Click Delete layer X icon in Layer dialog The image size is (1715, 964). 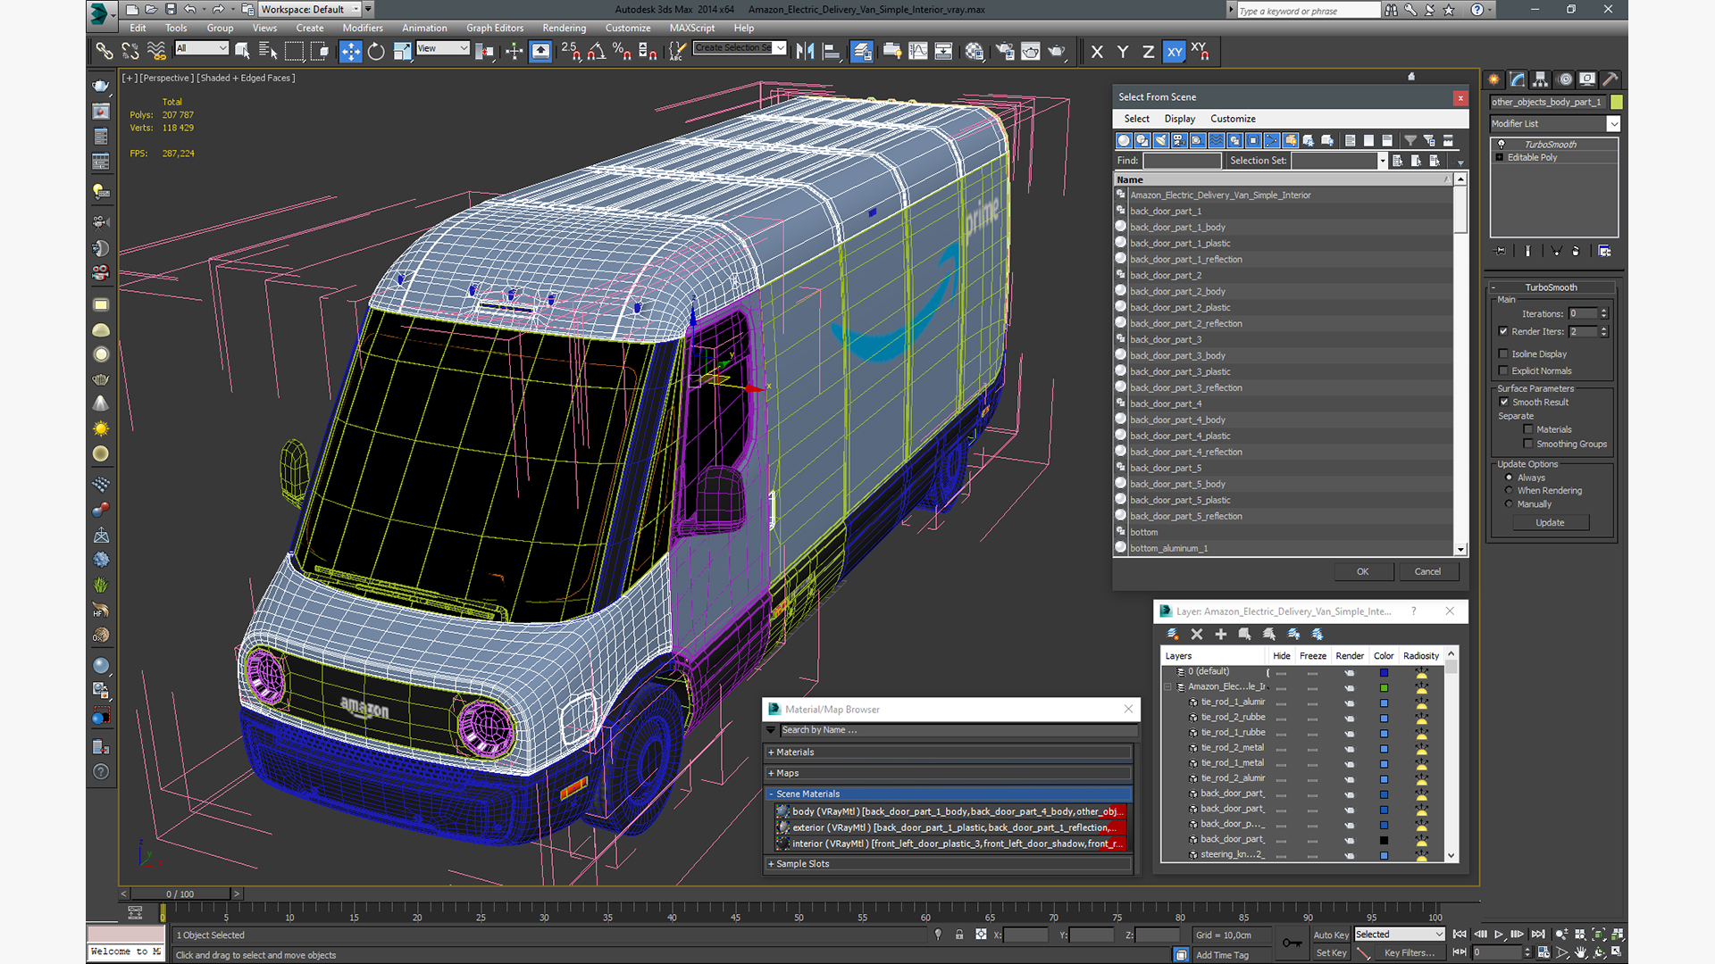[1197, 634]
